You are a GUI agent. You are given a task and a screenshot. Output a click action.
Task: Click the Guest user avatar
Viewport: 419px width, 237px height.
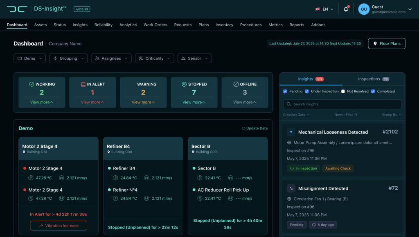[364, 9]
